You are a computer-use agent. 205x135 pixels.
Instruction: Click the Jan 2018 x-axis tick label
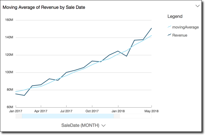click(x=118, y=111)
